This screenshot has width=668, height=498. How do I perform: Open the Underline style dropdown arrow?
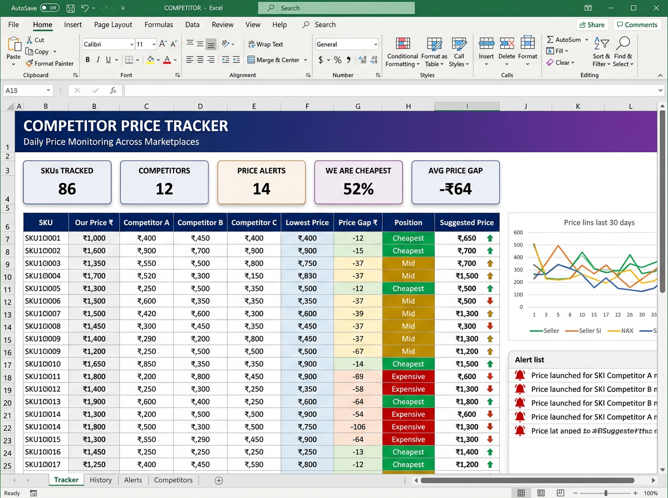click(x=116, y=59)
